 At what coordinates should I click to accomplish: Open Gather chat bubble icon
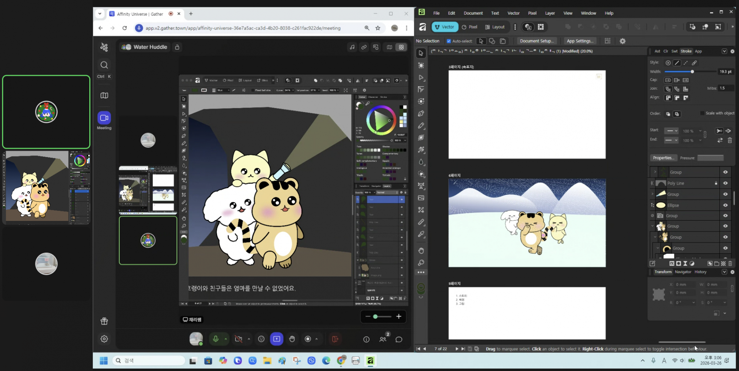coord(399,339)
